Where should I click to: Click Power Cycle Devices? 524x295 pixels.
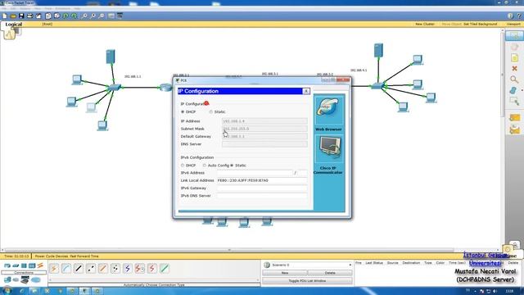pyautogui.click(x=52, y=256)
